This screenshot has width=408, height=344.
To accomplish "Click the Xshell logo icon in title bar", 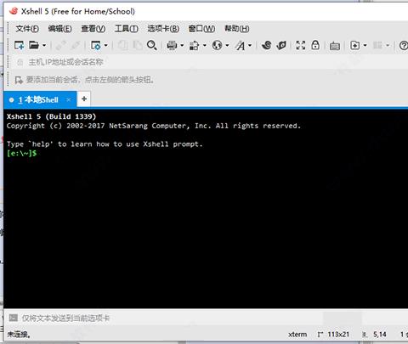I will (x=14, y=11).
